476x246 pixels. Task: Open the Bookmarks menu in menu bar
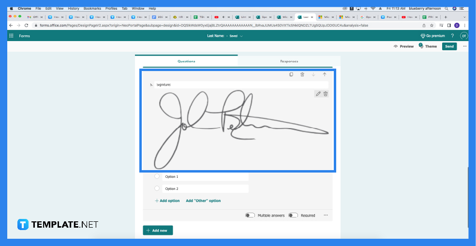point(92,9)
